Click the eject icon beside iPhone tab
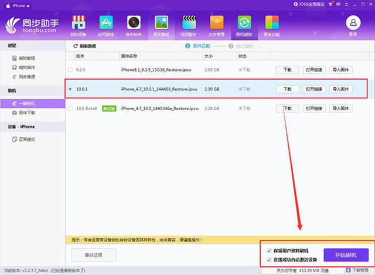 coord(28,6)
